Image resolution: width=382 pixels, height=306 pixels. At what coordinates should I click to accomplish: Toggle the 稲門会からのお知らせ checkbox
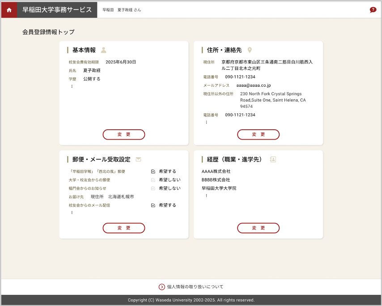pos(153,188)
